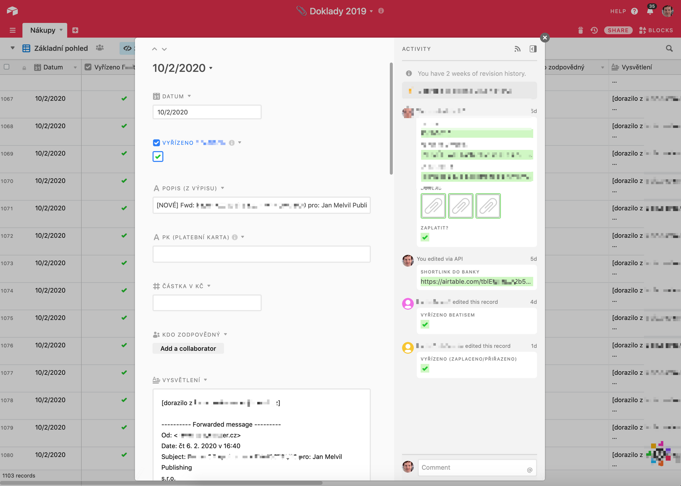Open the hamburger tables menu
Viewport: 681px width, 486px height.
click(13, 30)
